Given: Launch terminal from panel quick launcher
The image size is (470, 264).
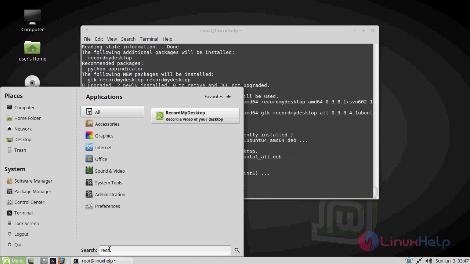Looking at the screenshot, I should tap(53, 261).
